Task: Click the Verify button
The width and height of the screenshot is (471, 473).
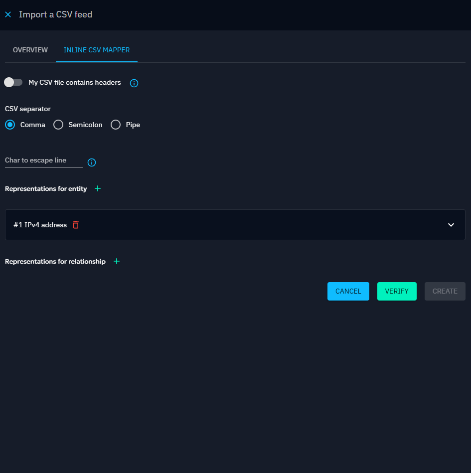Action: (x=397, y=291)
